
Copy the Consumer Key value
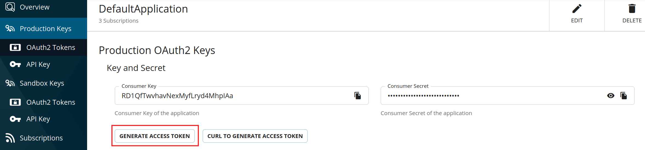tap(357, 95)
